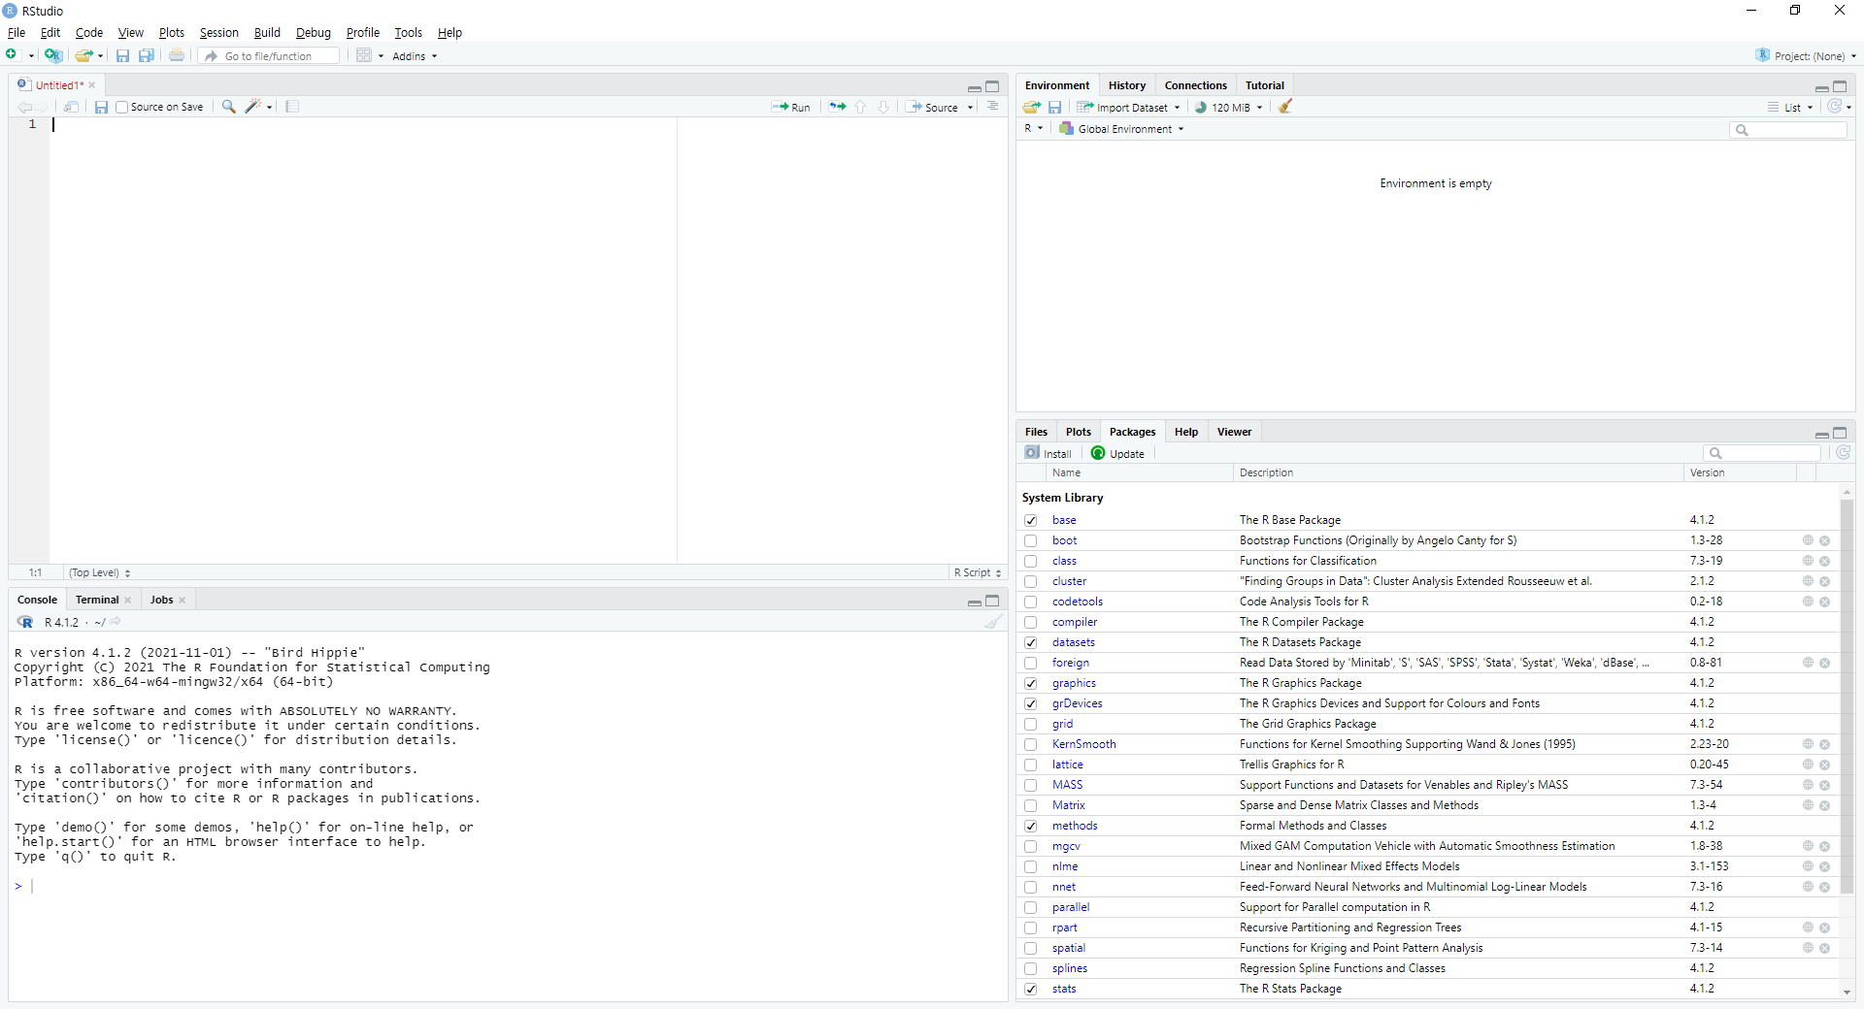Go to next section down arrow
The image size is (1864, 1009).
[883, 107]
